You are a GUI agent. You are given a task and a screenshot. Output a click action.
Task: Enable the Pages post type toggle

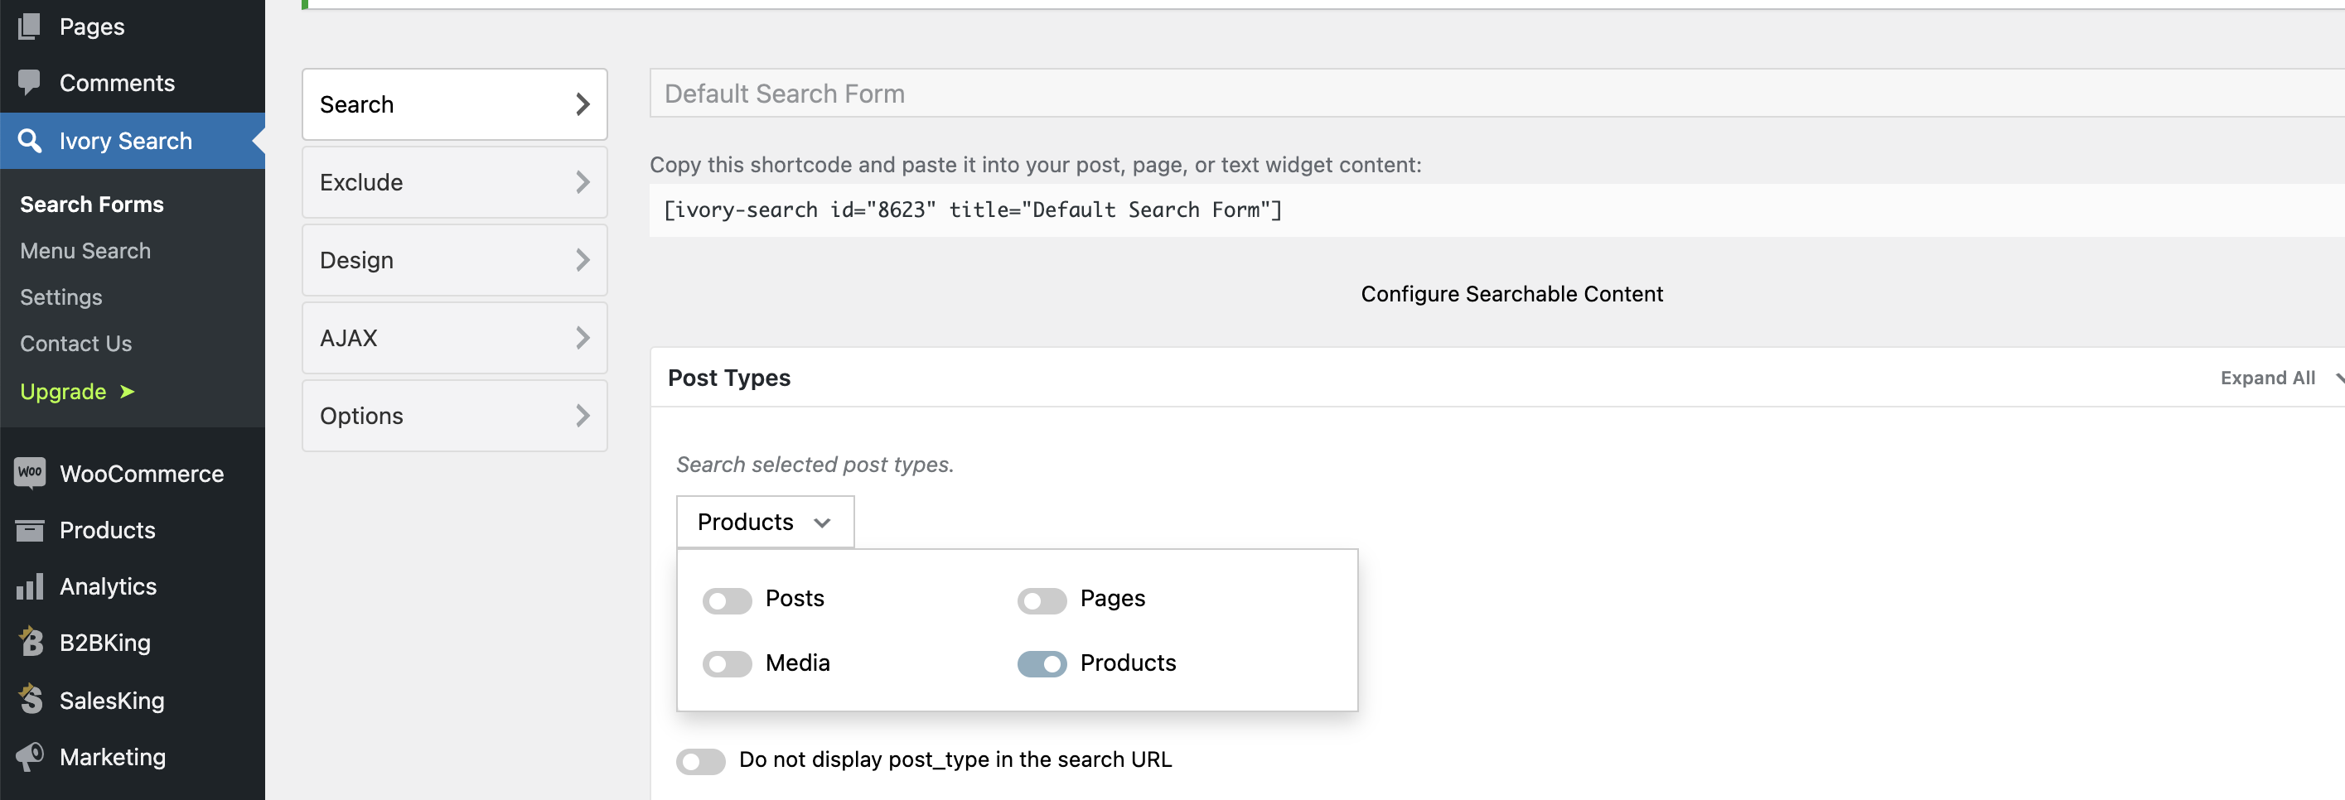click(x=1042, y=600)
